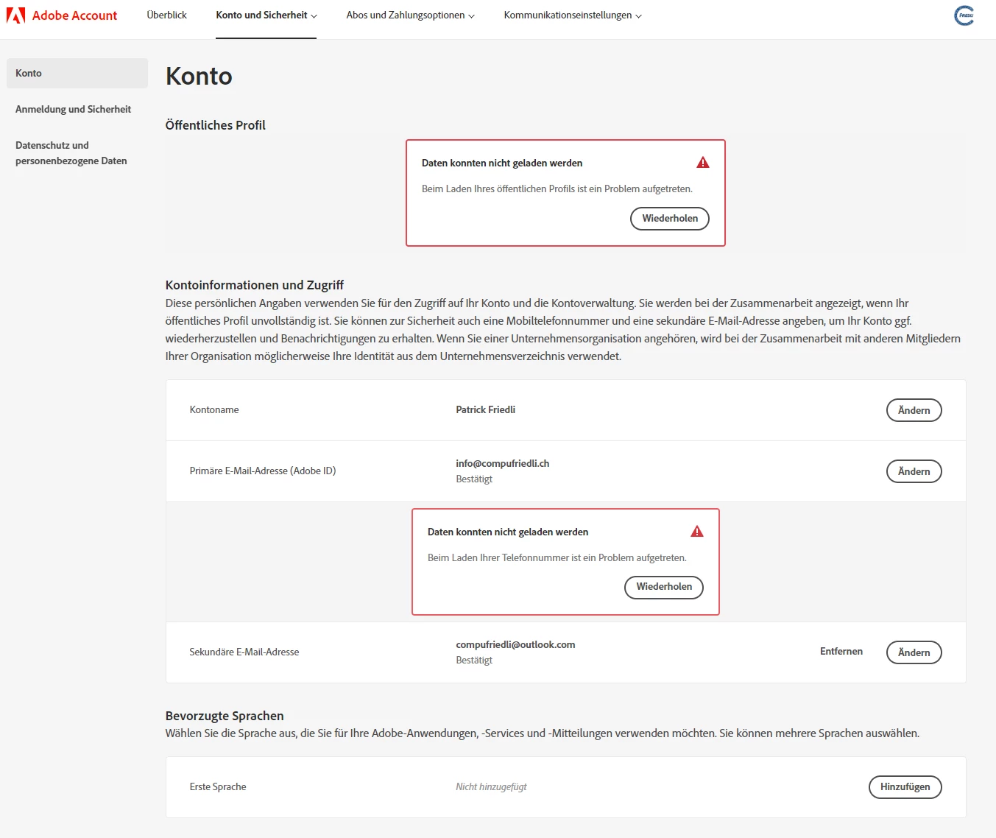The image size is (996, 838).
Task: Change the primary email address
Action: 914,471
